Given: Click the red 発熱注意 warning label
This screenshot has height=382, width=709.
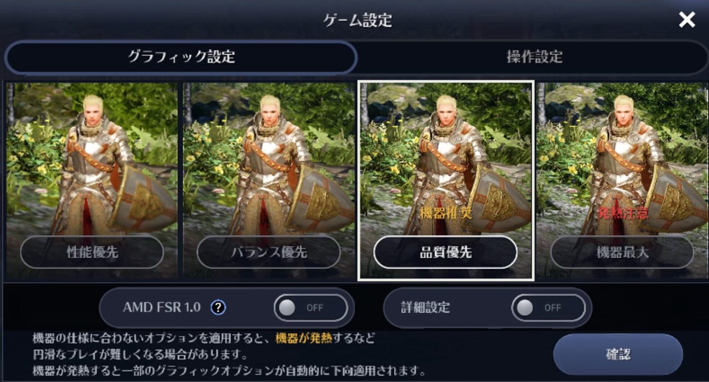Looking at the screenshot, I should [623, 212].
